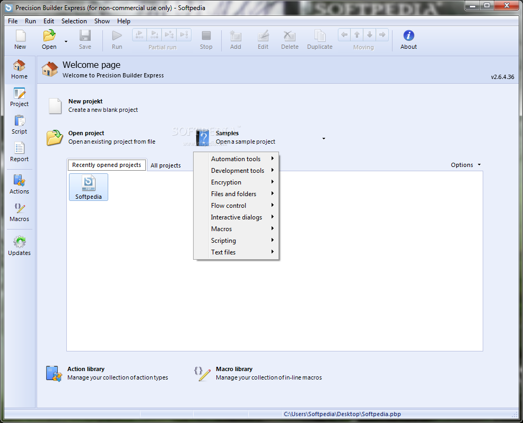This screenshot has height=423, width=523.
Task: Open the Show menu
Action: 102,21
